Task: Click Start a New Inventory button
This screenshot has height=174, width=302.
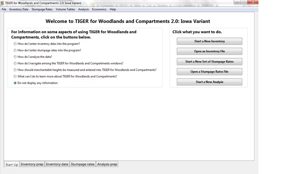Action: [x=209, y=41]
